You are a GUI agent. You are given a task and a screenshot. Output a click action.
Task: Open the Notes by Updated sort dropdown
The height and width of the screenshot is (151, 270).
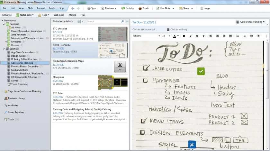click(x=63, y=21)
